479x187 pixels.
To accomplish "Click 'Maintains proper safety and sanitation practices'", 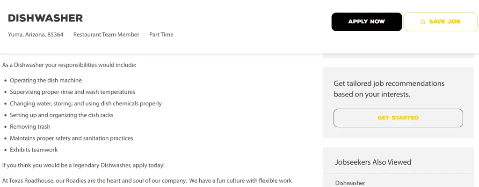I will [72, 138].
